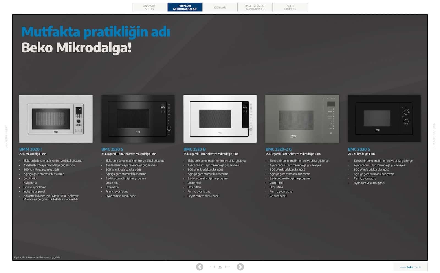This screenshot has height=273, width=440.
Task: Click the 'Mutfakta pratikliğin adı' headline
Action: tap(96, 32)
